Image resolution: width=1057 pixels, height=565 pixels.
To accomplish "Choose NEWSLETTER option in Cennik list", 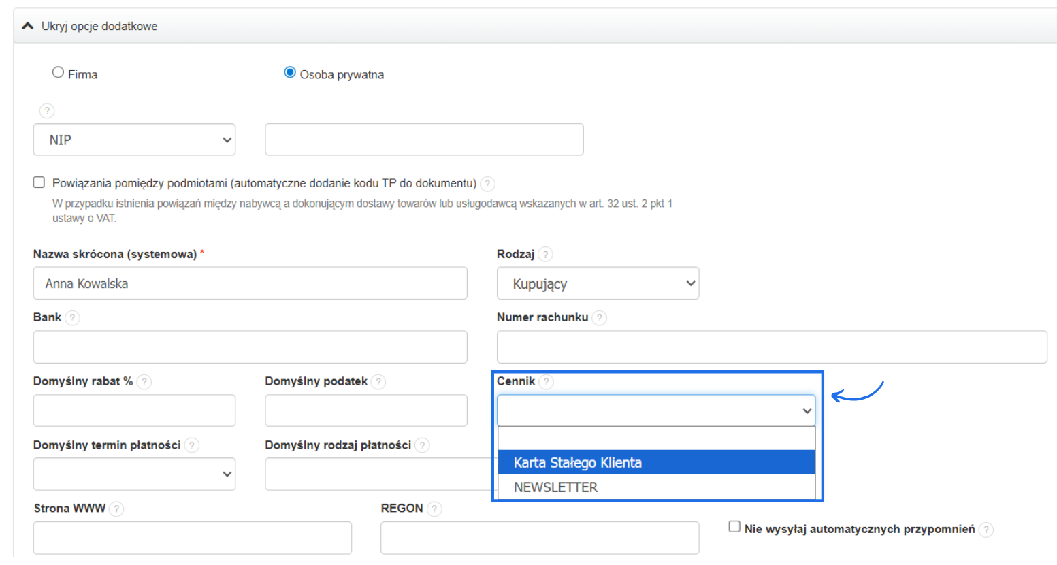I will [656, 487].
